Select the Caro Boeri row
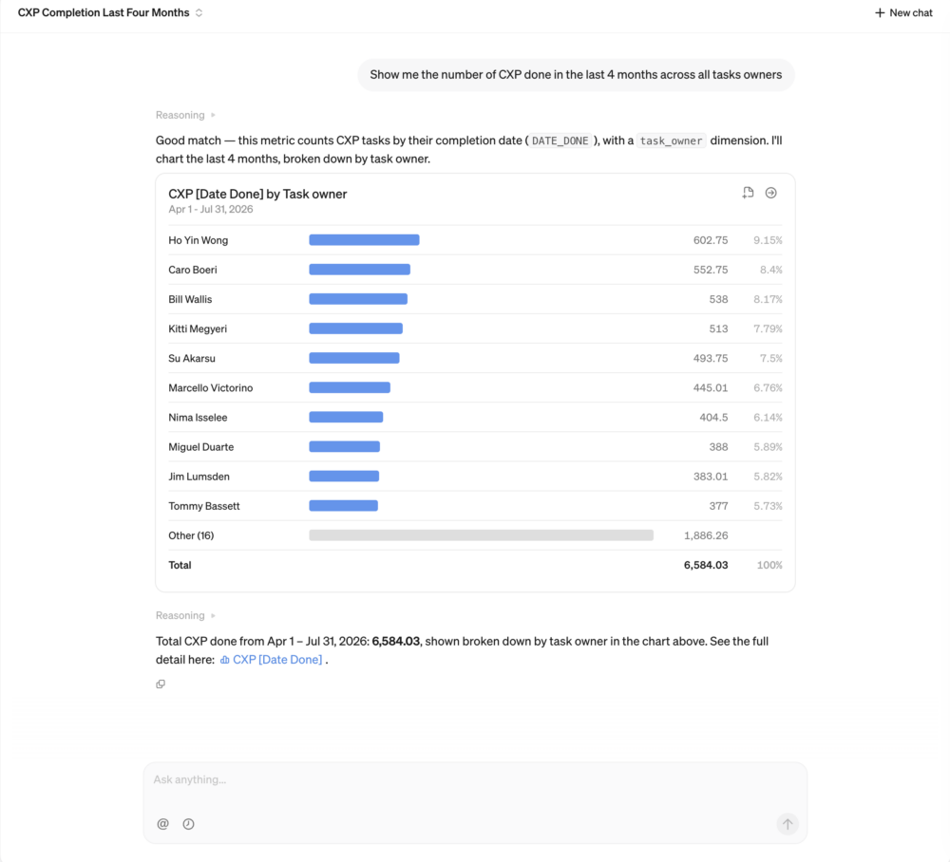The width and height of the screenshot is (950, 862). point(475,270)
